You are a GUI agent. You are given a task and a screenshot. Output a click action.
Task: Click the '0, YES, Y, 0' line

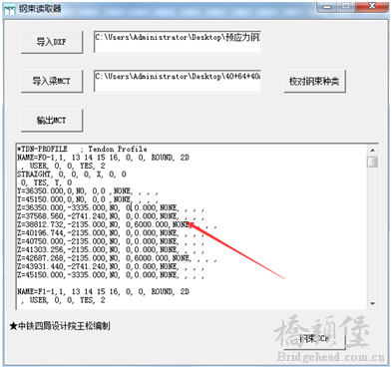[46, 183]
